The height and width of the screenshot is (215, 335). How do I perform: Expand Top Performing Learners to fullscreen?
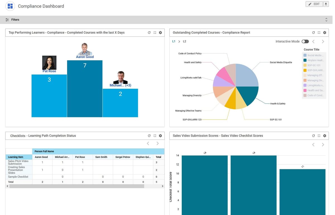[x=155, y=32]
